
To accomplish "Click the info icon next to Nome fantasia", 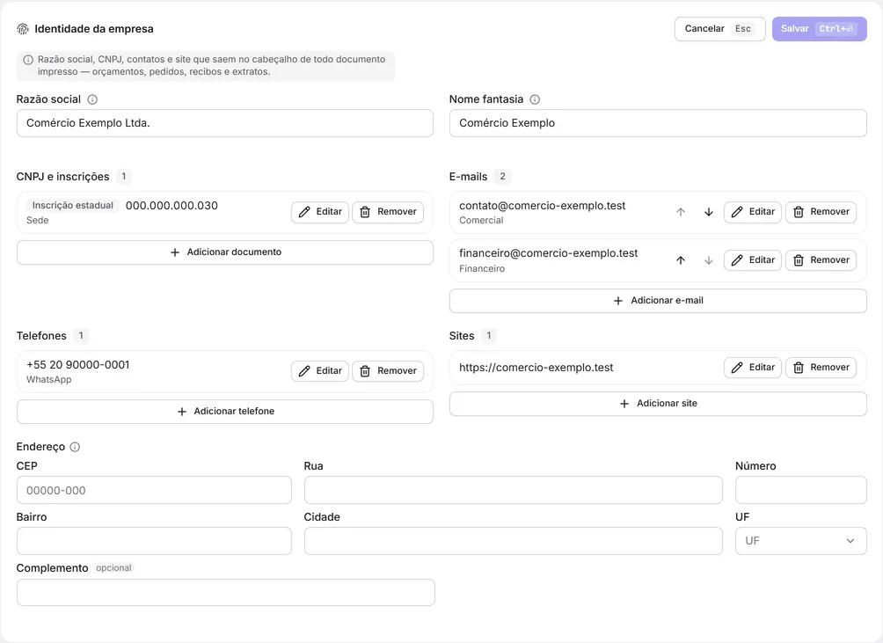I will pos(535,99).
